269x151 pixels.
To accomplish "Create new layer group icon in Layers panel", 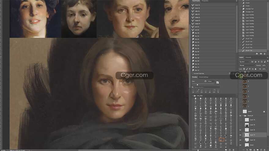I will (258, 150).
